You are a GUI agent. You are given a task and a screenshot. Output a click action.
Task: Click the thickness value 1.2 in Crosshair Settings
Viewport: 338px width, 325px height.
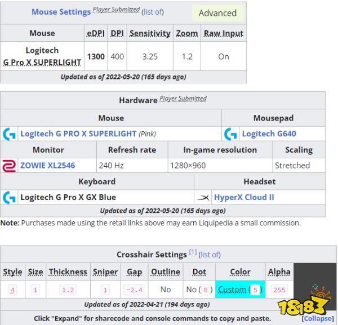[x=68, y=290]
